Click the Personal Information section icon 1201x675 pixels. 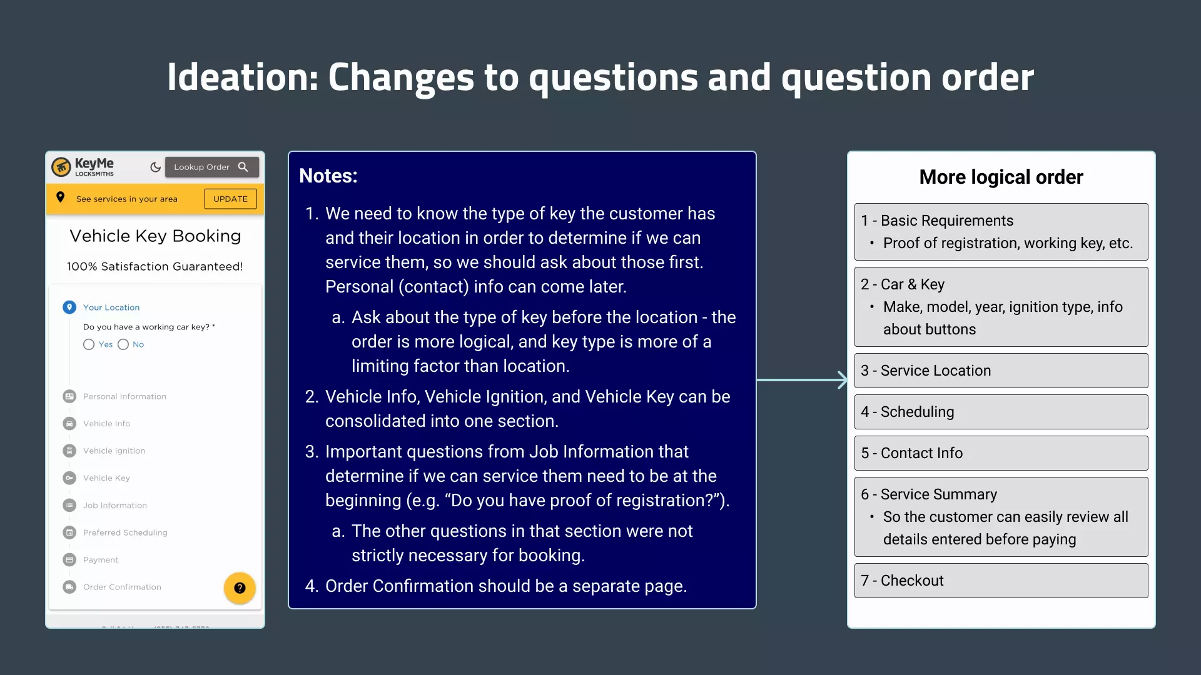pyautogui.click(x=70, y=396)
